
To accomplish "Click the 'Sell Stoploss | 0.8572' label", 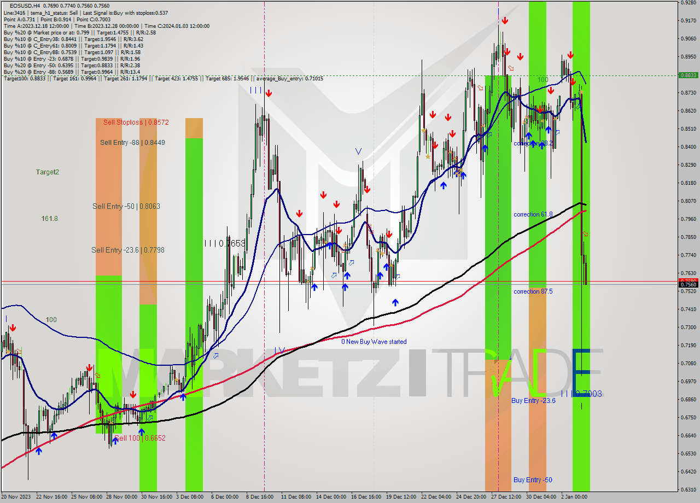I will click(x=136, y=122).
